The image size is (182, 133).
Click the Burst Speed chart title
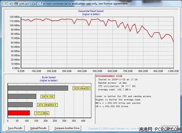tap(49, 77)
